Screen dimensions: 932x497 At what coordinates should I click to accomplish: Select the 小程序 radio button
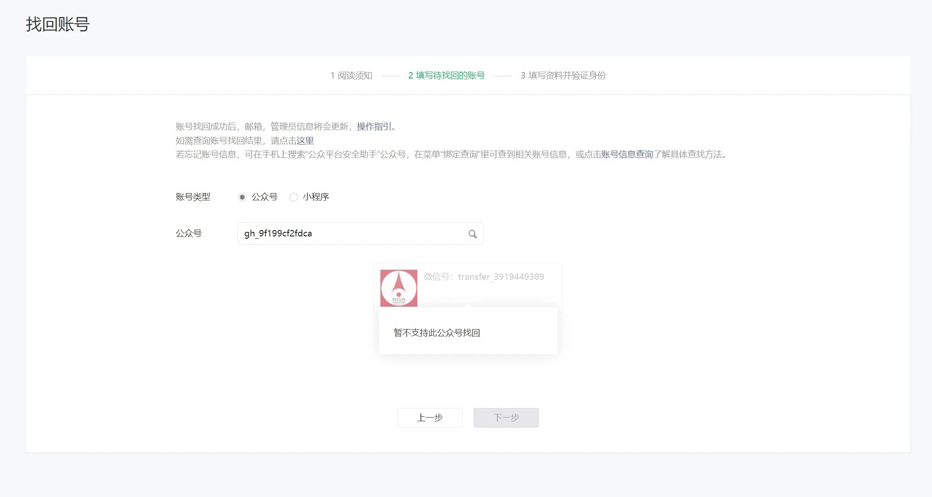tap(294, 197)
